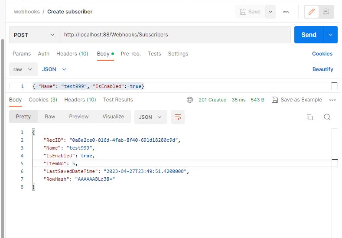Click the left sidebar vertical scrollbar
This screenshot has width=342, height=238.
[x=3, y=138]
